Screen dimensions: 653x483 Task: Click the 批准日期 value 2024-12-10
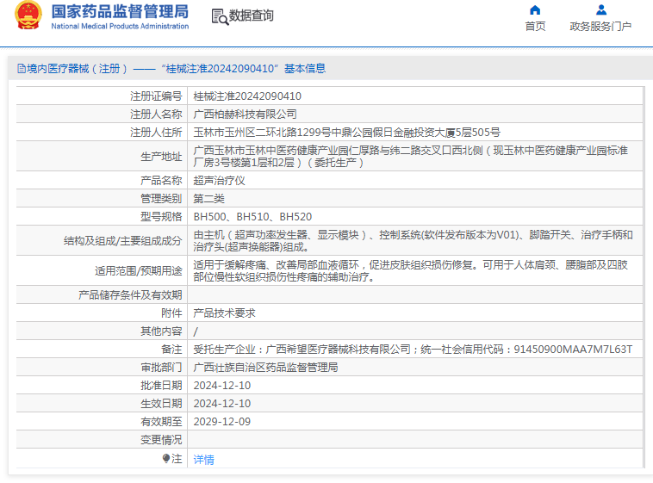pyautogui.click(x=222, y=386)
